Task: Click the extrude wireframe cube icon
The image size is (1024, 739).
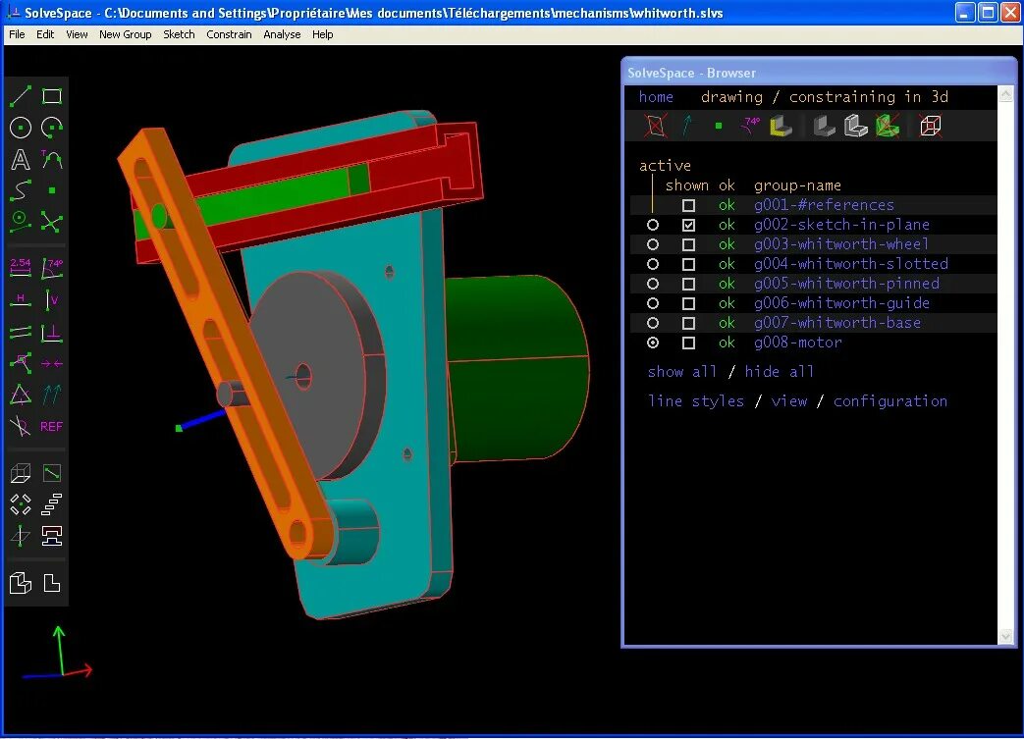Action: point(21,473)
